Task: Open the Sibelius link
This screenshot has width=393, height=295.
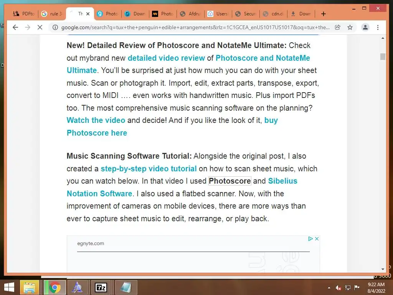Action: point(282,181)
